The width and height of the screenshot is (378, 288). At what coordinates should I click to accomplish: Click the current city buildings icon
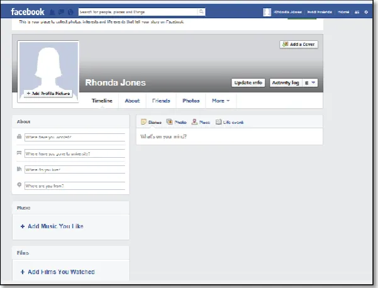tap(19, 169)
